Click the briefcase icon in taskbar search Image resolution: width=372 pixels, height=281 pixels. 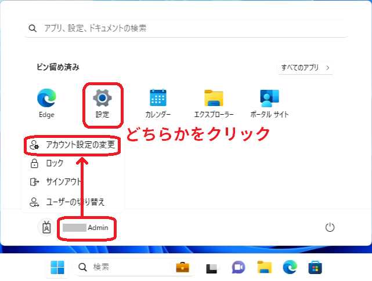coord(182,267)
